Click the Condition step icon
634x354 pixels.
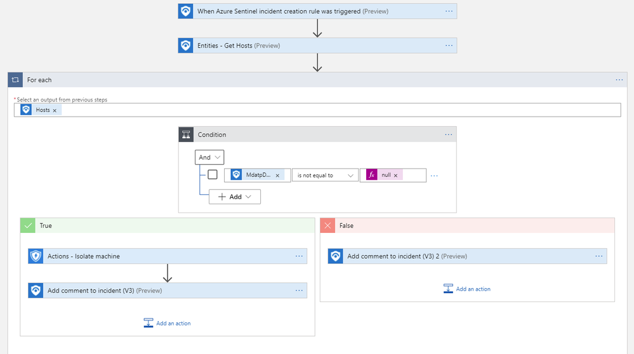click(186, 134)
